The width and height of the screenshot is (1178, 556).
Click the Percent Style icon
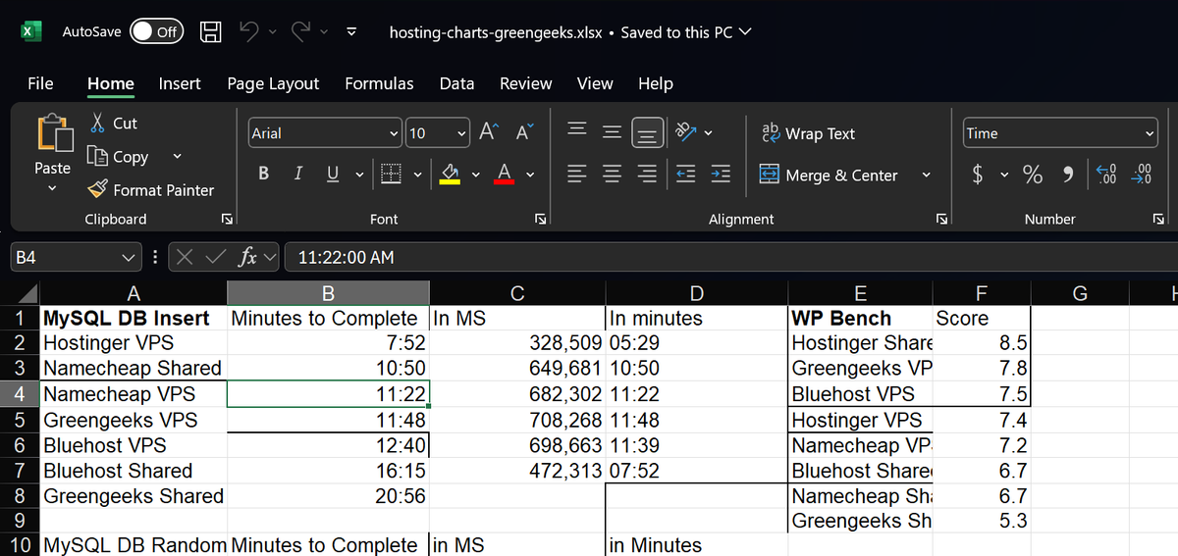(x=1033, y=175)
